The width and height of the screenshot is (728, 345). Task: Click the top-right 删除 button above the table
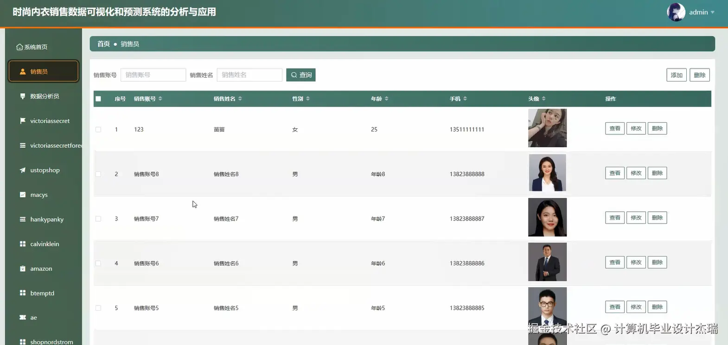(x=700, y=75)
